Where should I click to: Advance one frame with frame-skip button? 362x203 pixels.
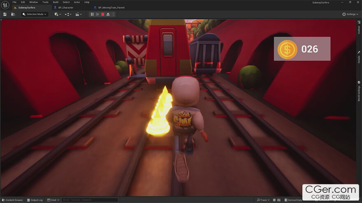click(x=97, y=14)
